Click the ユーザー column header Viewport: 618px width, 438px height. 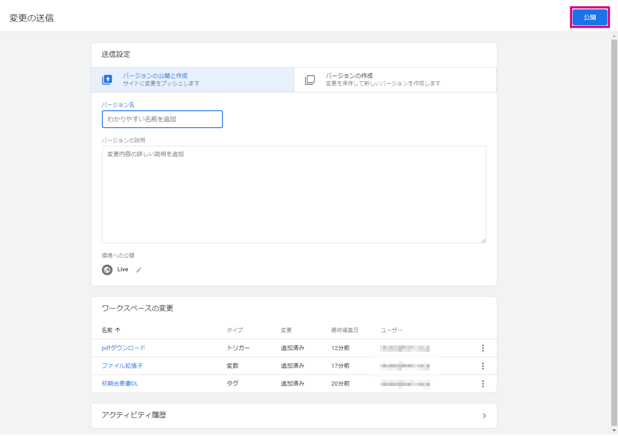[x=392, y=330]
